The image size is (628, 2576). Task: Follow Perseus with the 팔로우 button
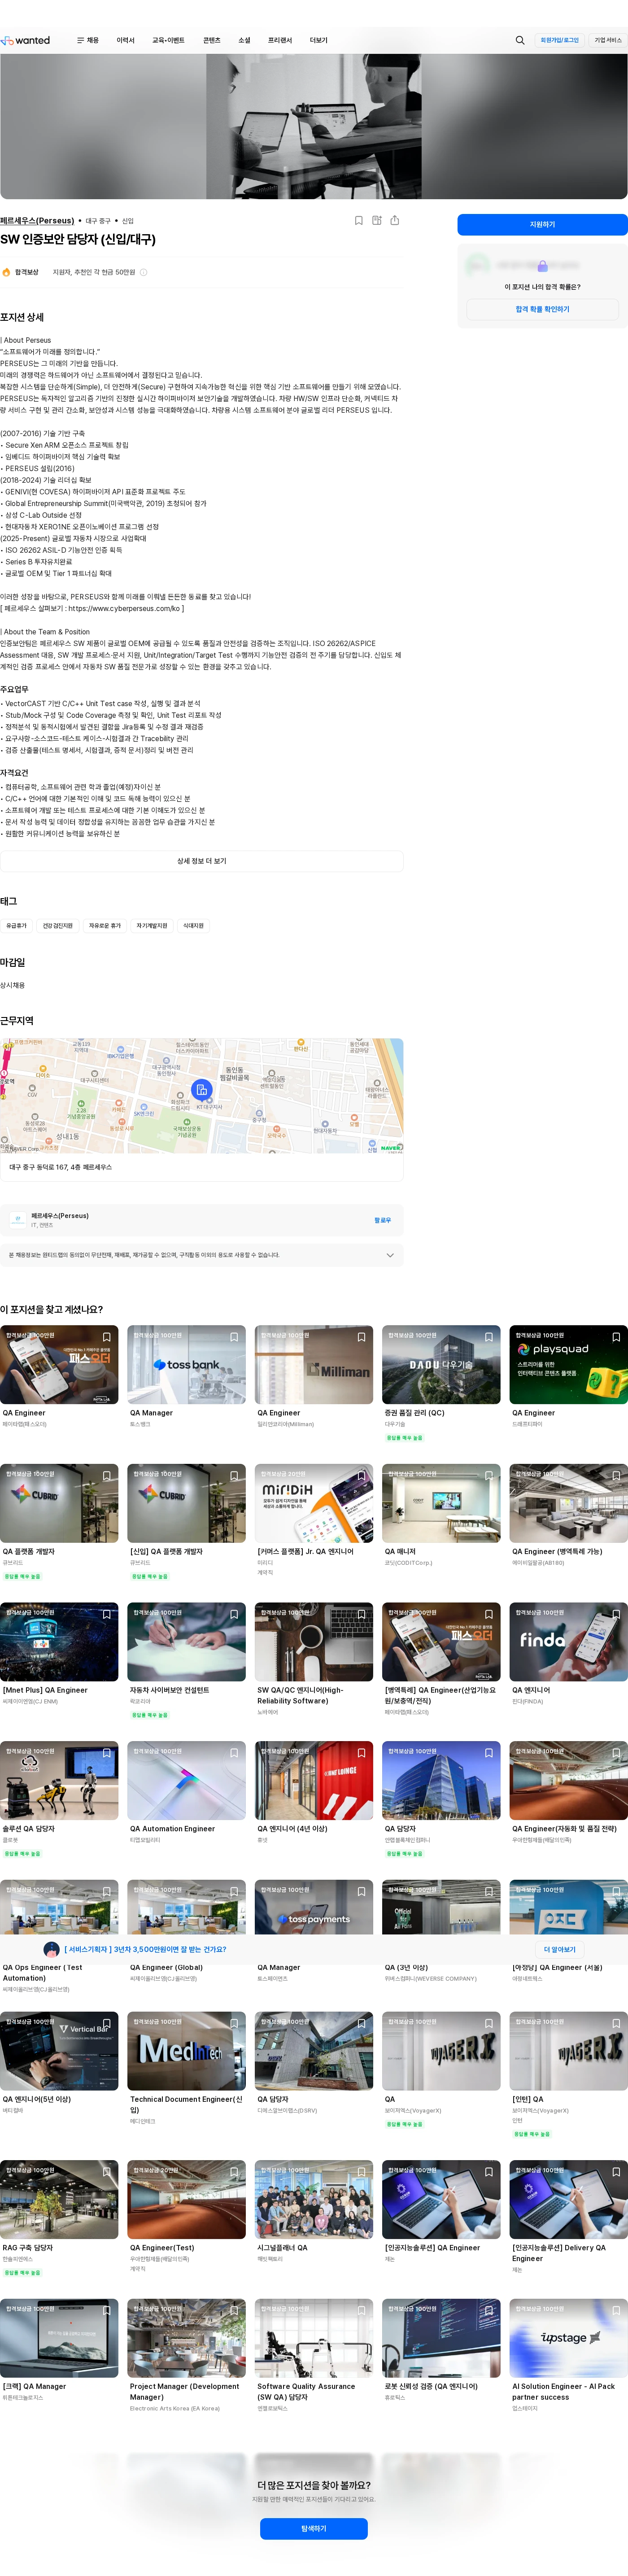tap(383, 1220)
